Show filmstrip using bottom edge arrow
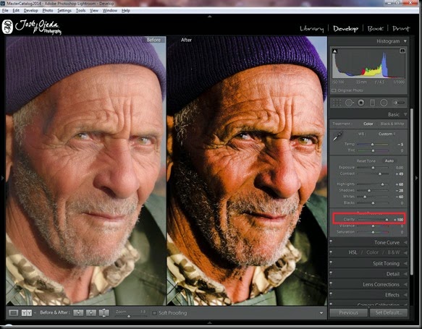The height and width of the screenshot is (329, 422). [210, 322]
